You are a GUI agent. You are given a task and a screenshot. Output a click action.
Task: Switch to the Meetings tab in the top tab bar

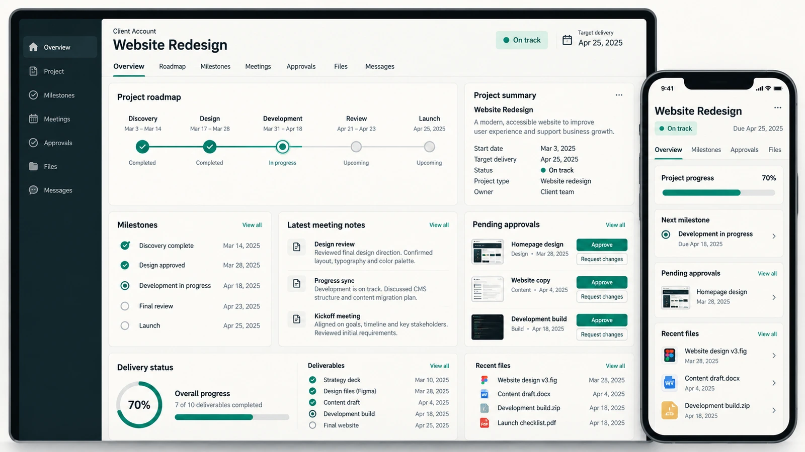pyautogui.click(x=258, y=66)
